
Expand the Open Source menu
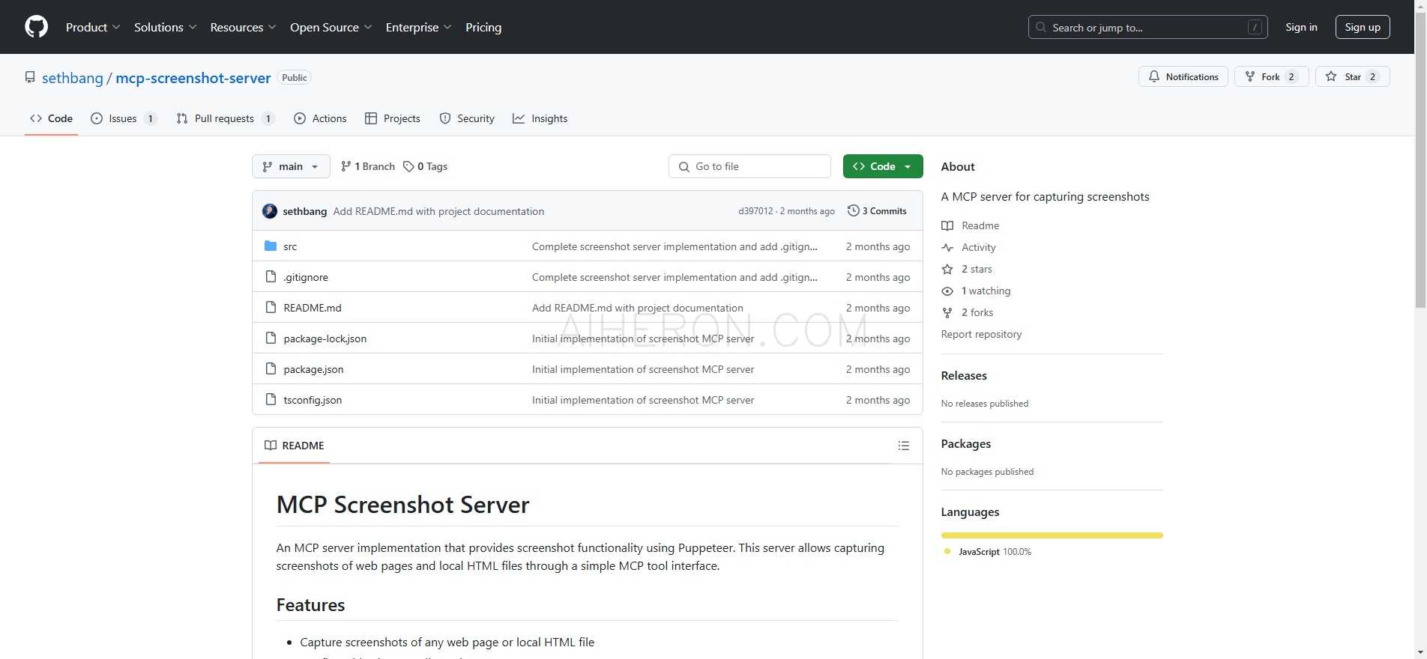click(x=331, y=27)
